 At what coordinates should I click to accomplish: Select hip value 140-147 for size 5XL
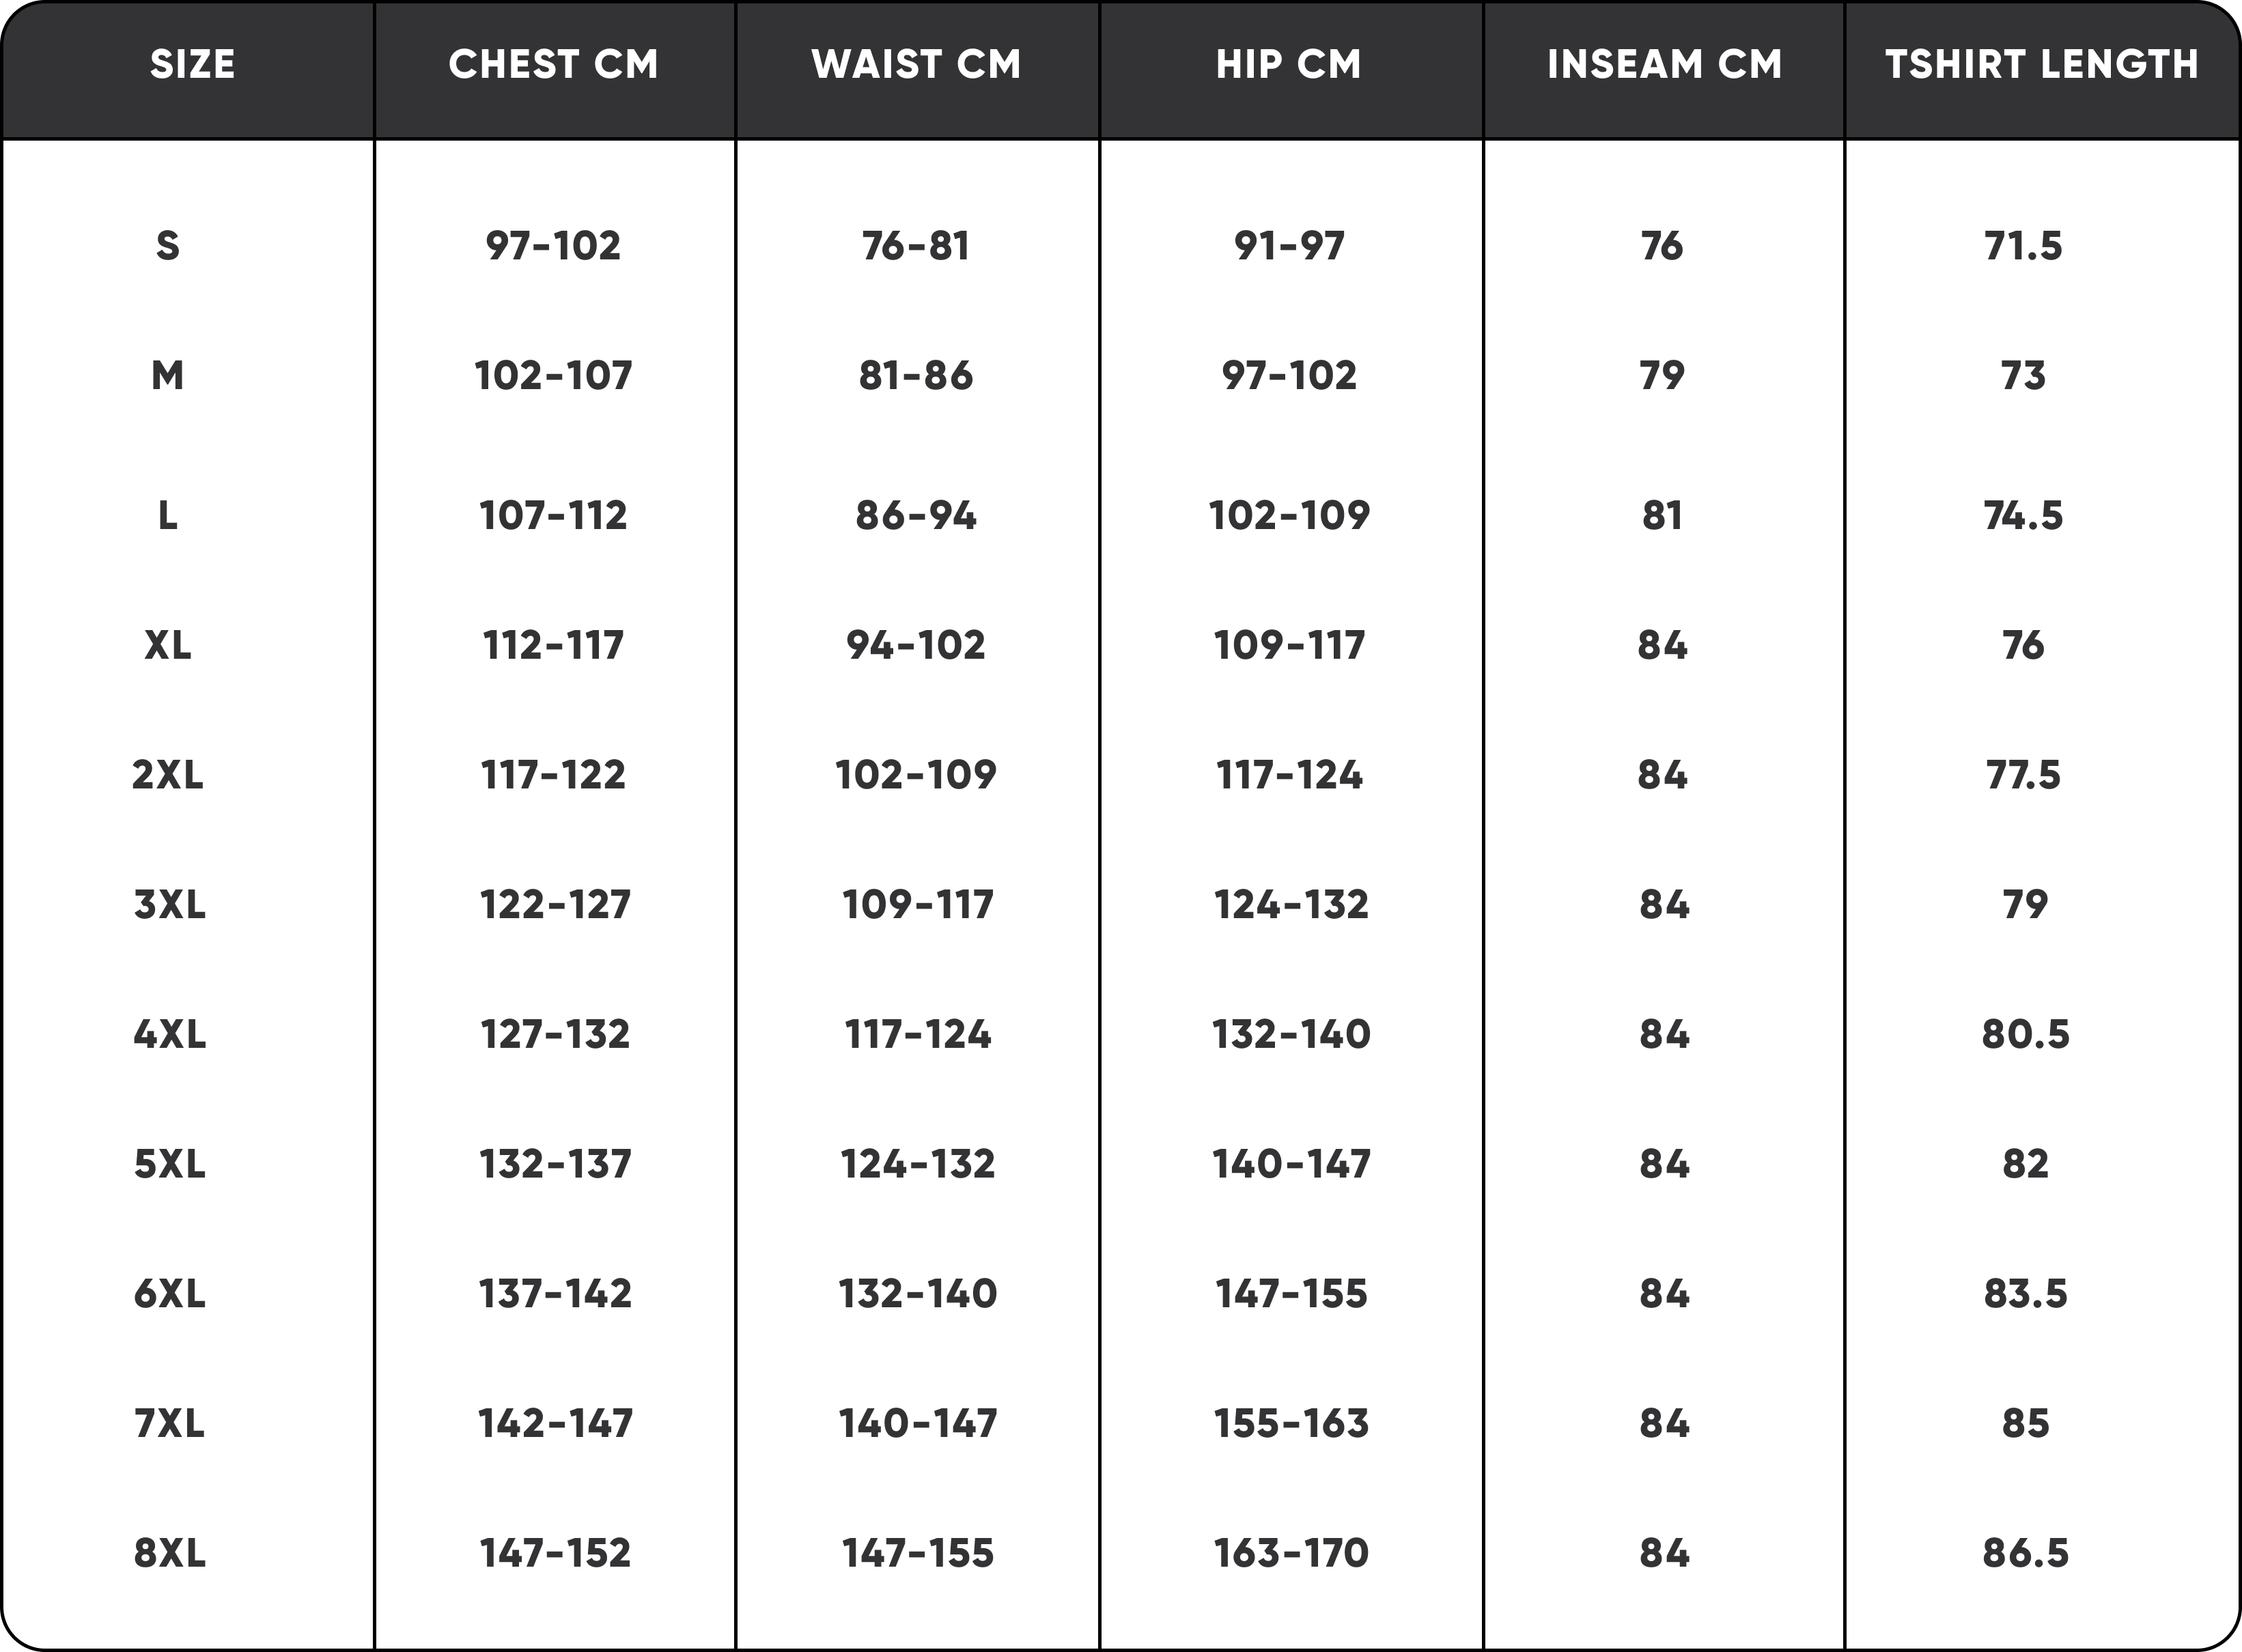pyautogui.click(x=1291, y=1164)
